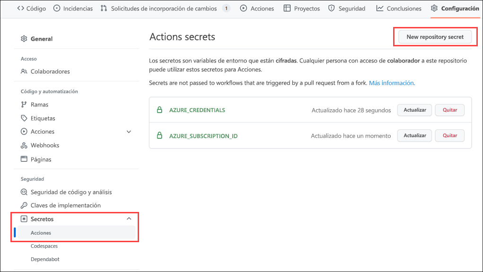Screen dimensions: 483x272
Task: Click the Secretos asterisk icon
Action: pos(24,219)
